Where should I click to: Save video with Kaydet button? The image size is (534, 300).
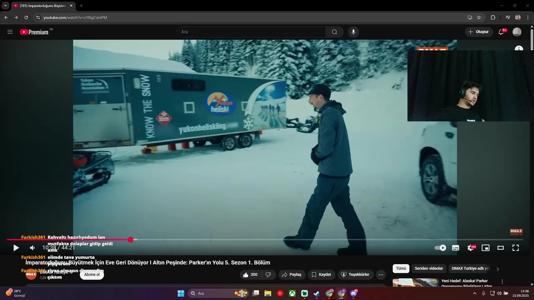click(321, 275)
